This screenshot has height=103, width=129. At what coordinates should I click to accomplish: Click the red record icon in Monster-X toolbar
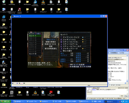[x=22, y=83]
